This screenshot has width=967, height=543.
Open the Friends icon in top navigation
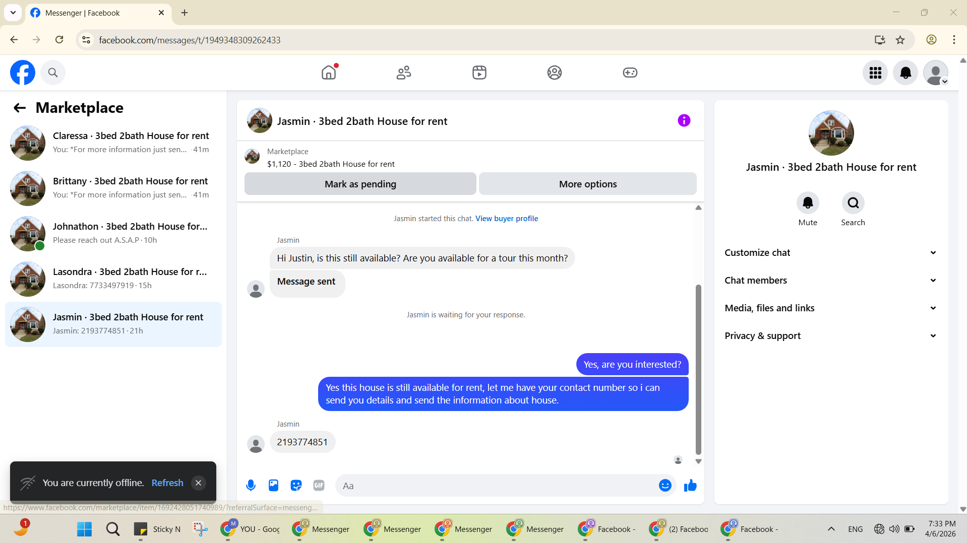[x=404, y=73]
